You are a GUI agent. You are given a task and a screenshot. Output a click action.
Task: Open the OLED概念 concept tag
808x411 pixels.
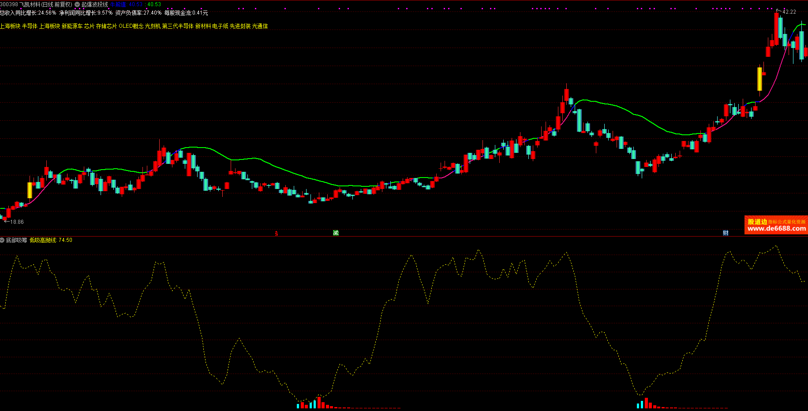(131, 26)
